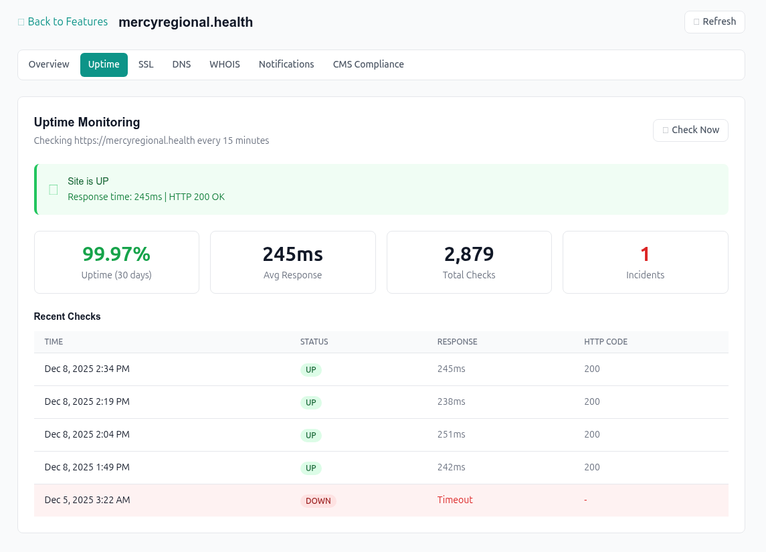Click the Timeout entry in Recent Checks
This screenshot has height=552, width=766.
click(x=455, y=499)
